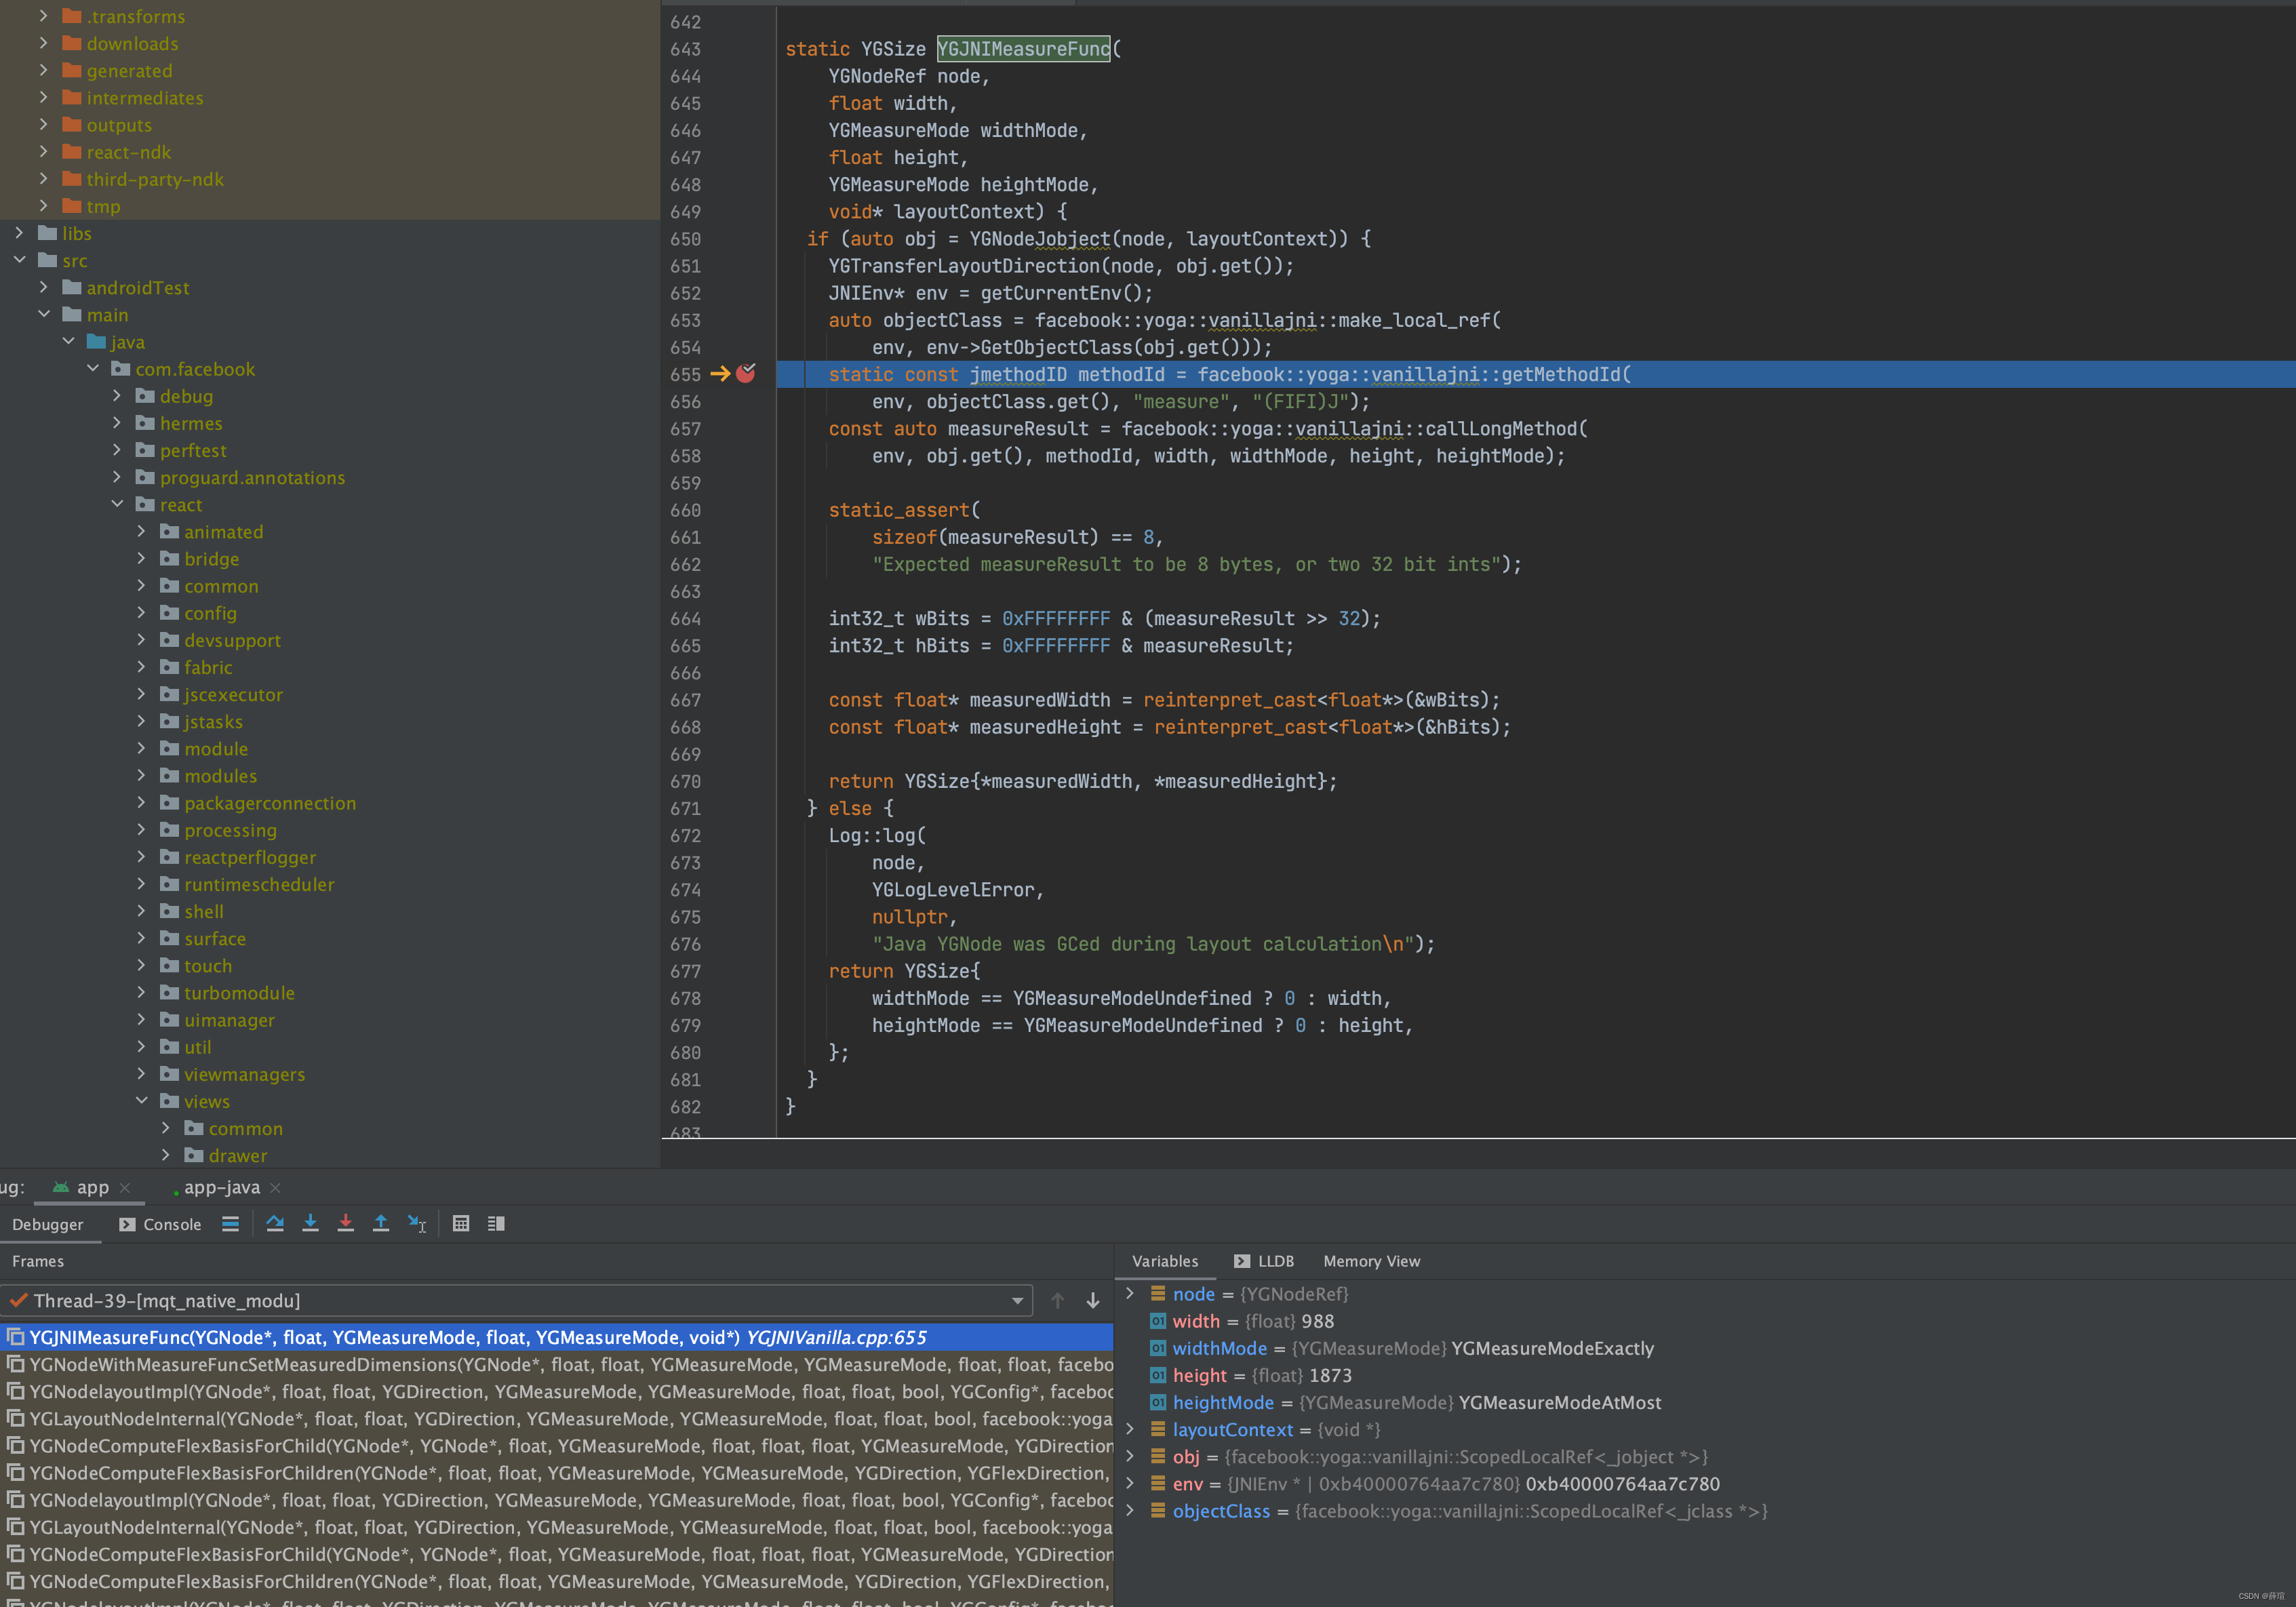This screenshot has width=2296, height=1607.
Task: Click the width variable icon
Action: tap(1158, 1321)
